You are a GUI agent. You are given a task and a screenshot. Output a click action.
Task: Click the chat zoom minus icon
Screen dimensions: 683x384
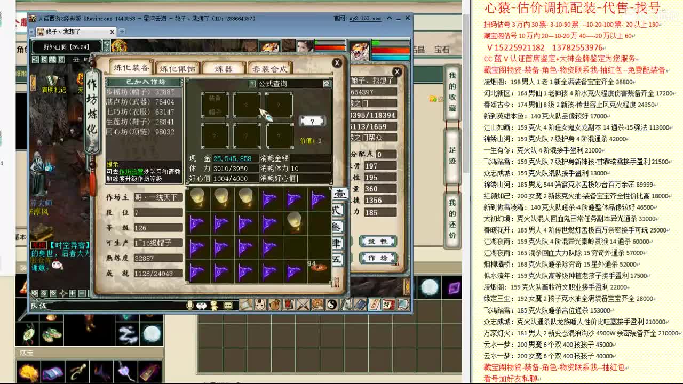[x=82, y=293]
